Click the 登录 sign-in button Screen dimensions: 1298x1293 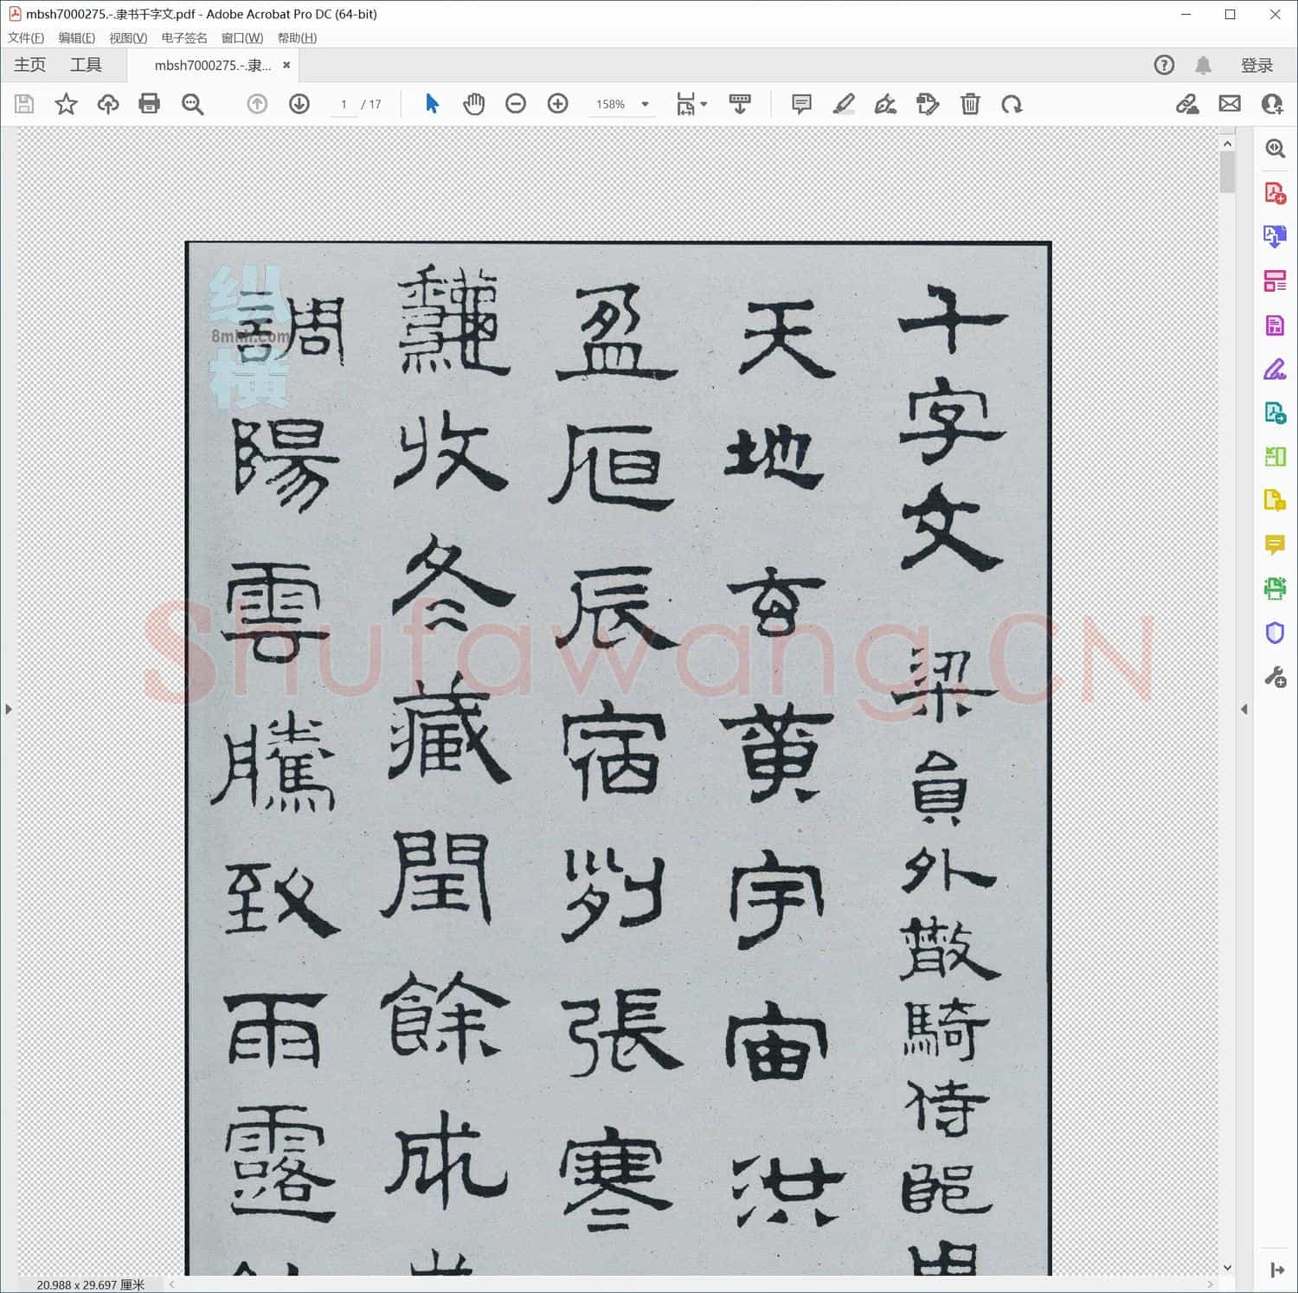[1256, 64]
